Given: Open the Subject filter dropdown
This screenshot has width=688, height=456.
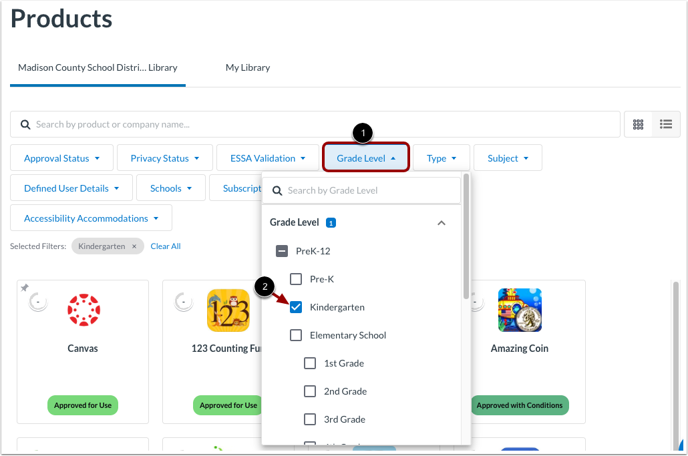Looking at the screenshot, I should 508,158.
